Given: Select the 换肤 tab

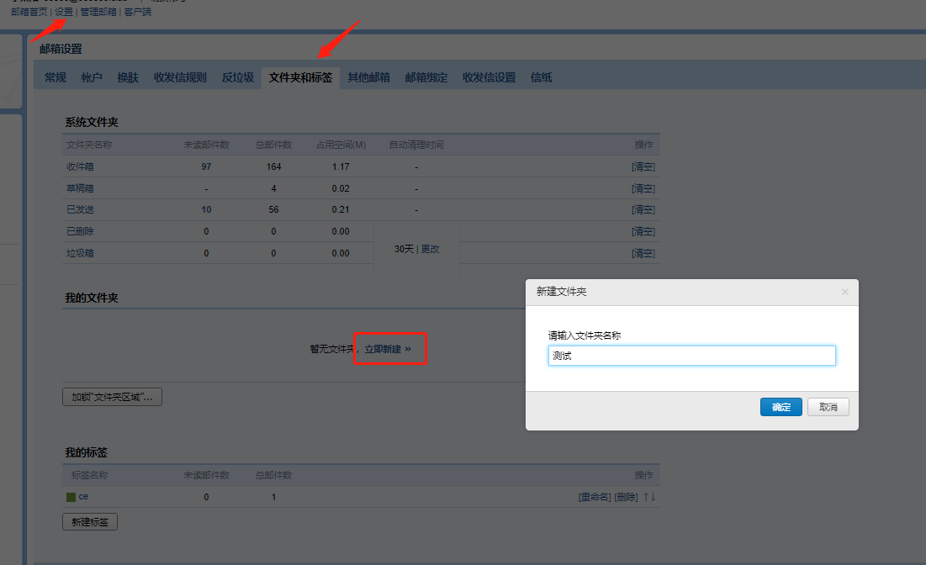Looking at the screenshot, I should click(x=128, y=77).
